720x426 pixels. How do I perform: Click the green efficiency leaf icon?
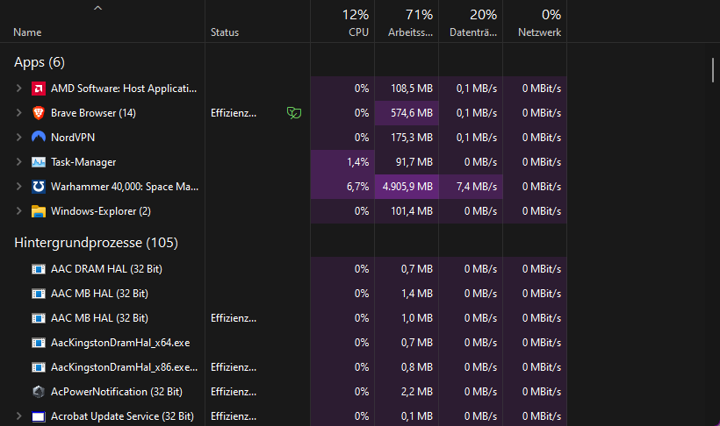point(295,113)
